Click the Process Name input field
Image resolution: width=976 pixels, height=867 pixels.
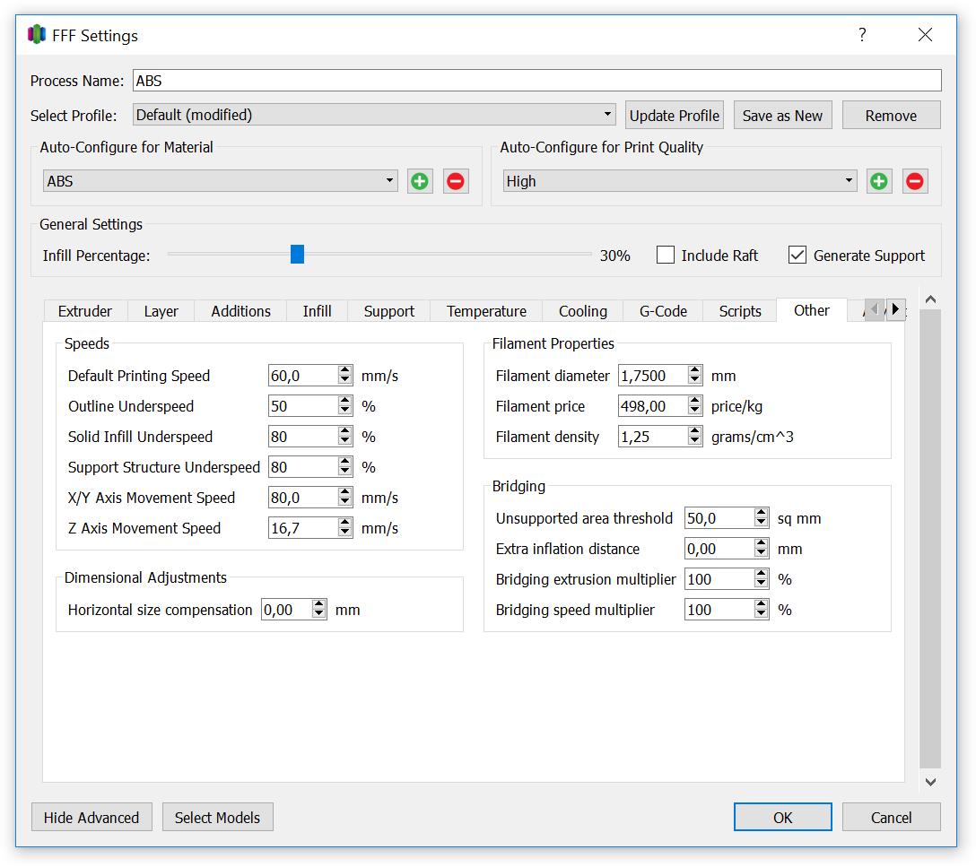(536, 81)
